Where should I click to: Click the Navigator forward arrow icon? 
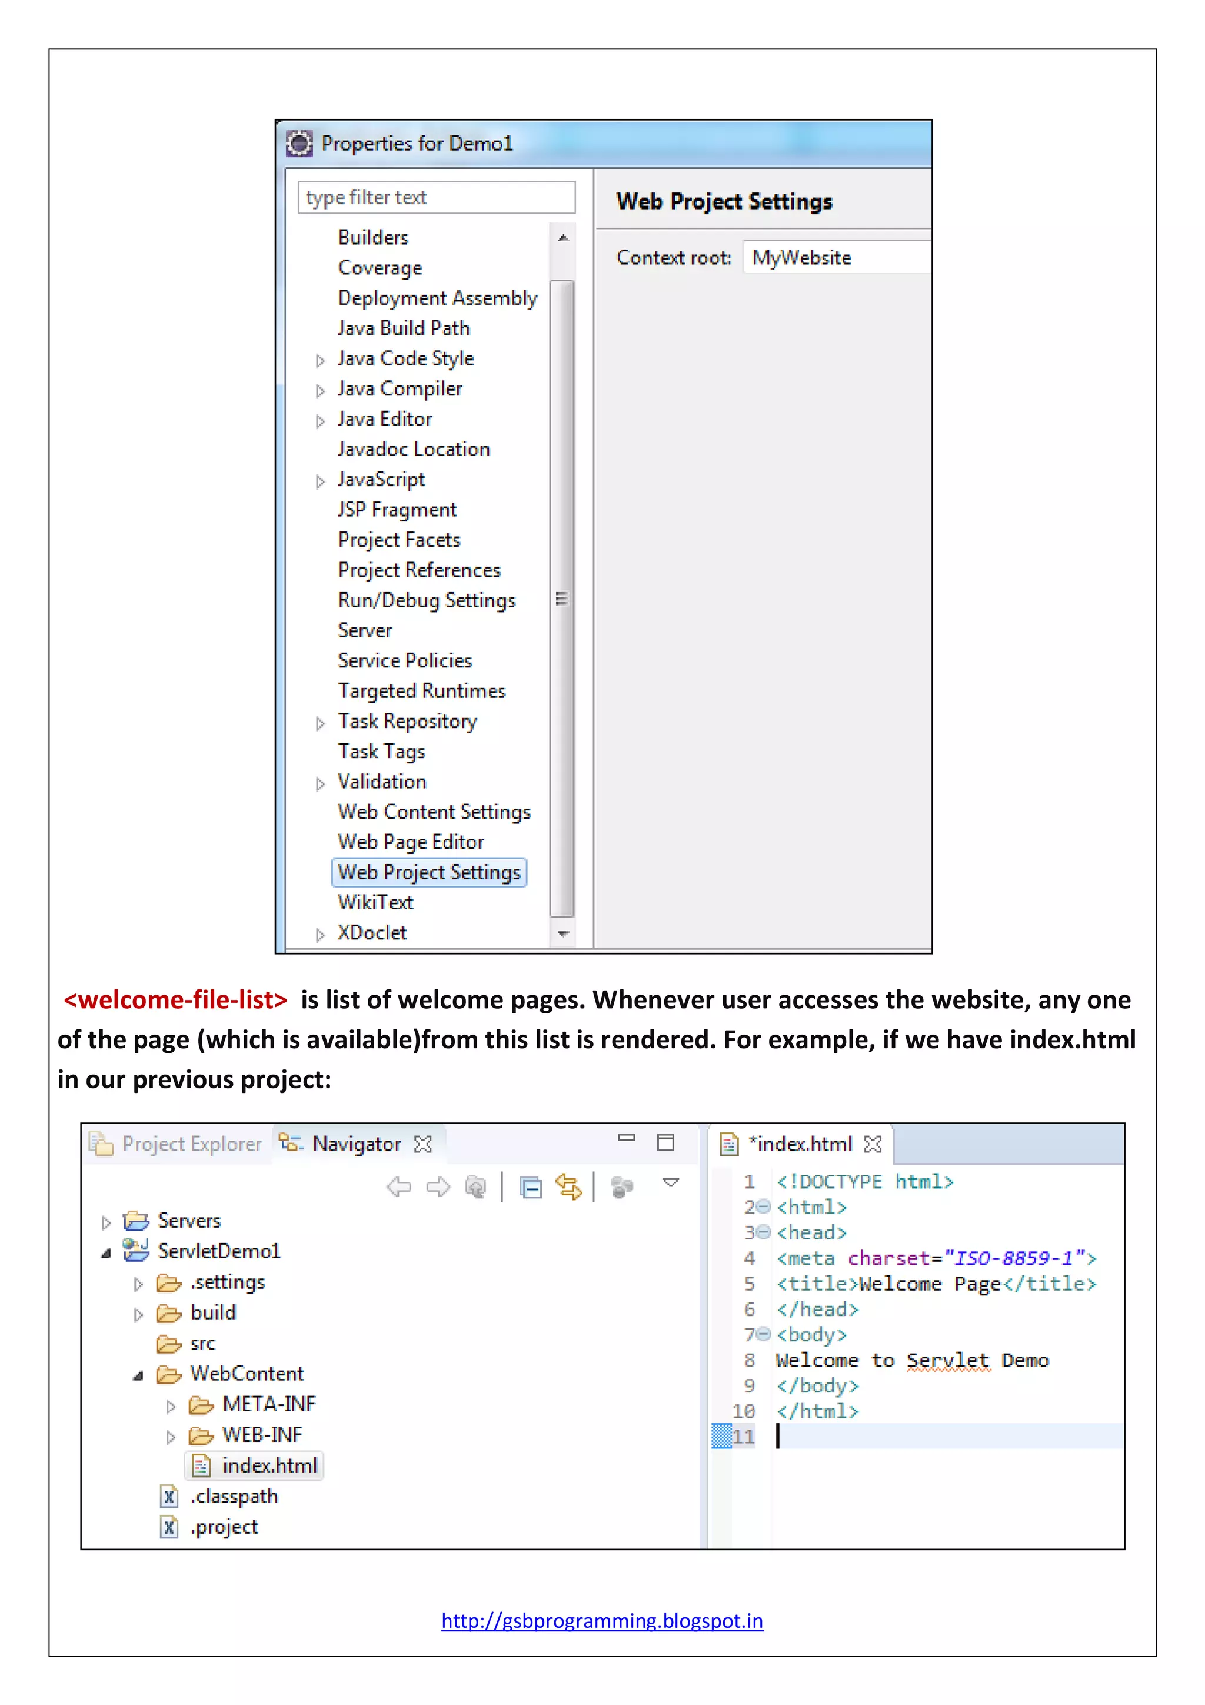438,1186
